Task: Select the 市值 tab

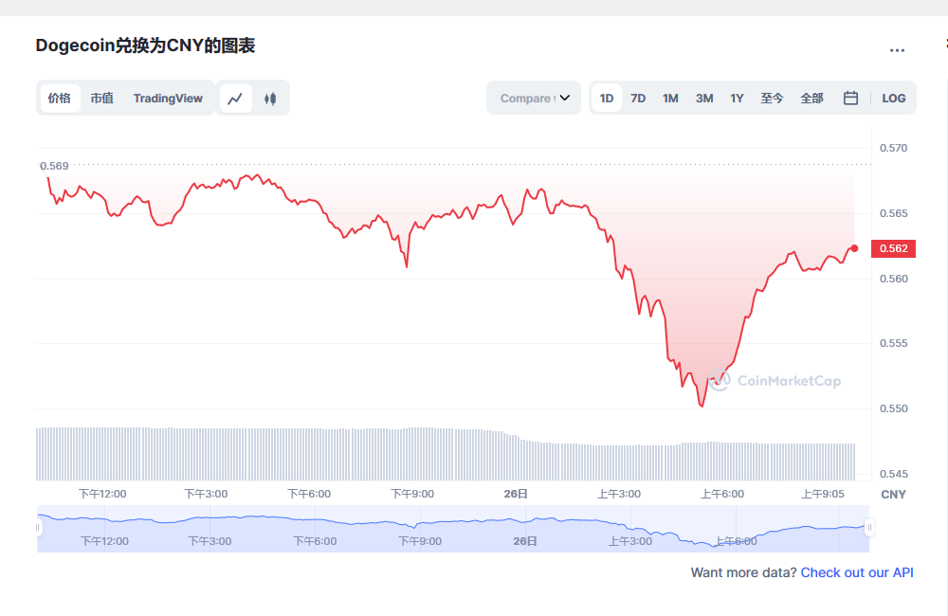Action: click(102, 99)
